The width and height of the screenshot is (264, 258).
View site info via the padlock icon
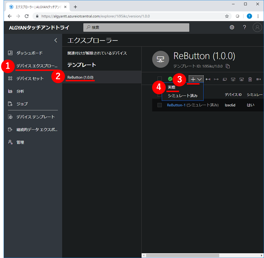(37, 16)
